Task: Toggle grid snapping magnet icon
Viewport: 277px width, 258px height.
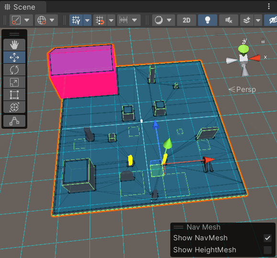Action: (100, 20)
